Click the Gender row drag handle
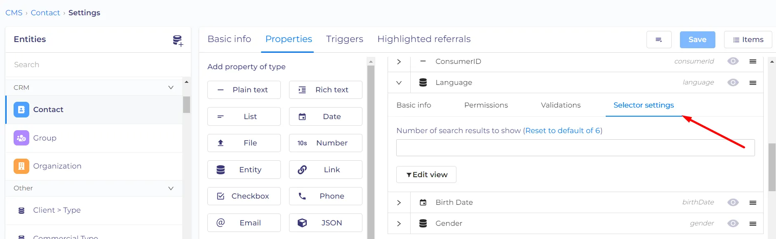Viewport: 776px width, 239px height. (x=753, y=223)
